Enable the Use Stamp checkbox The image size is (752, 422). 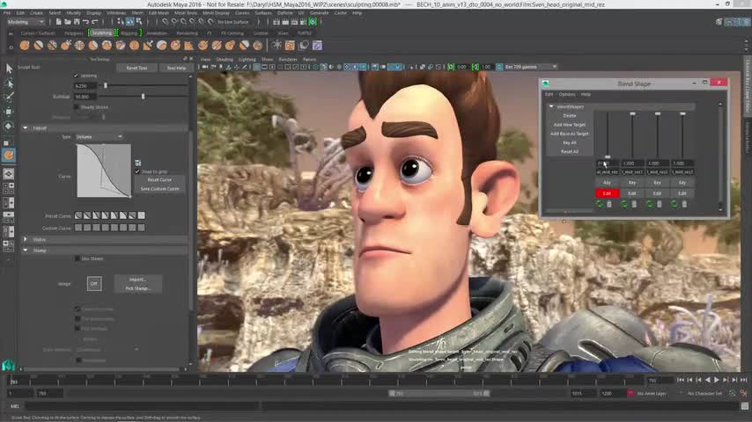[77, 258]
